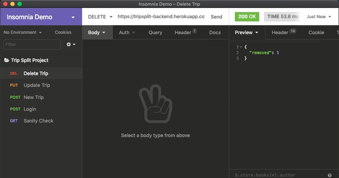Switch to the Query tab
Screen dimensions: 339x178
coord(155,33)
